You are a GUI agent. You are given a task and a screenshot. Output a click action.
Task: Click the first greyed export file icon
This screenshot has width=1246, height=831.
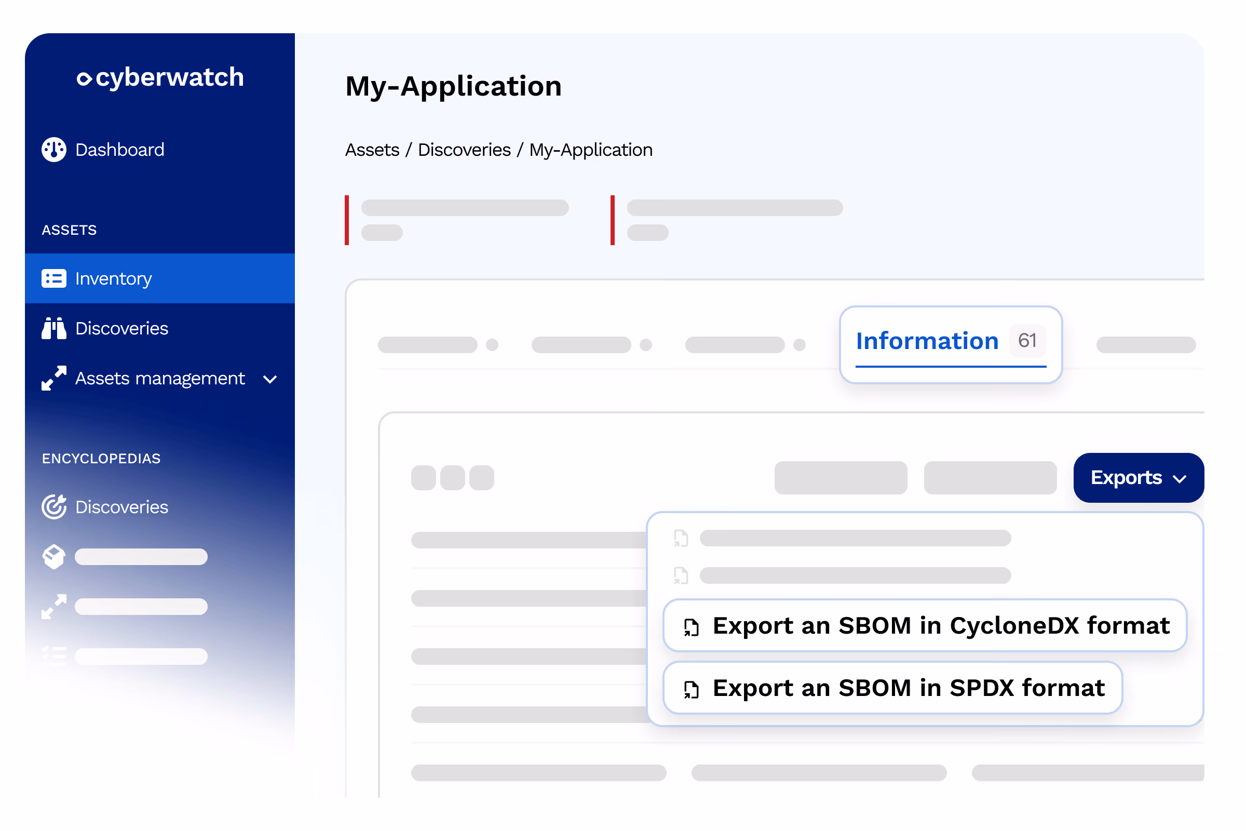tap(681, 538)
